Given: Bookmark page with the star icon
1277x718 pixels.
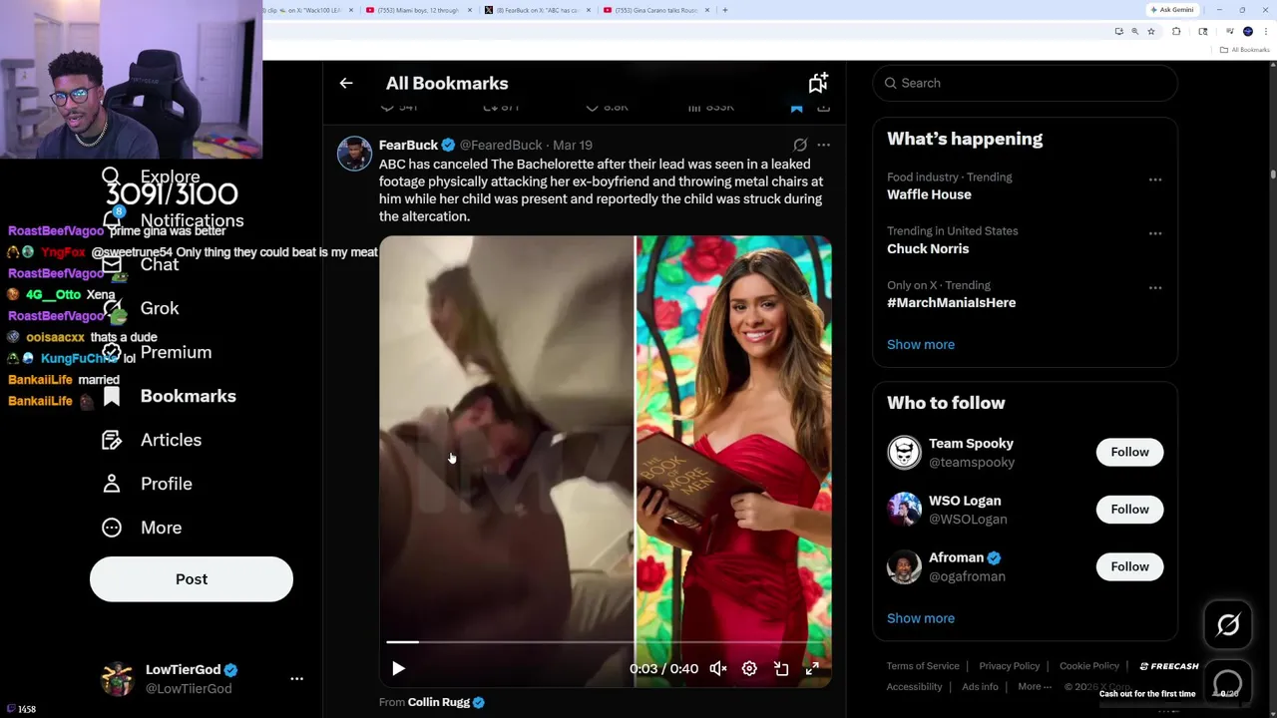Looking at the screenshot, I should (1150, 32).
